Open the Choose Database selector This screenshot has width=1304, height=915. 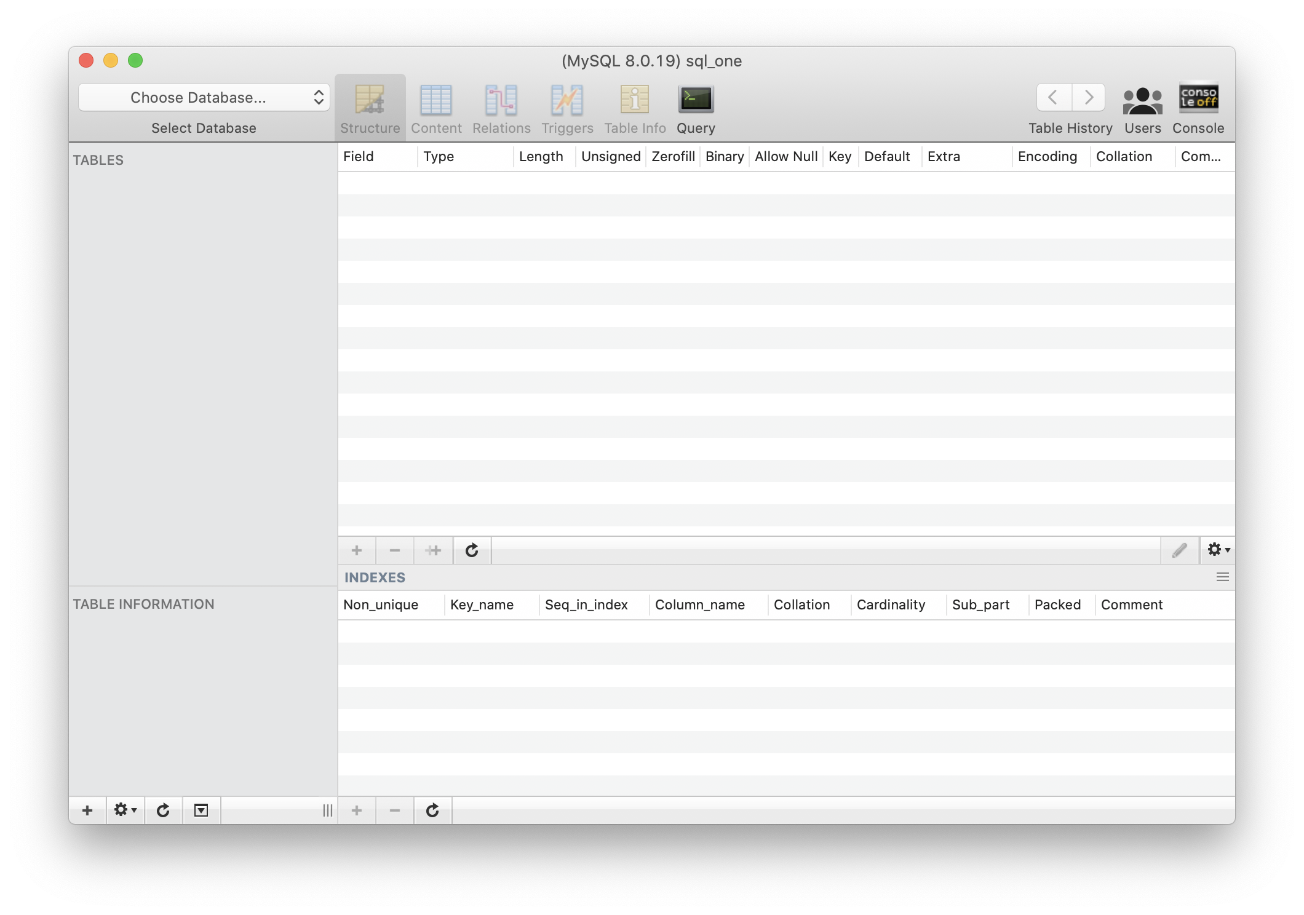pos(204,97)
